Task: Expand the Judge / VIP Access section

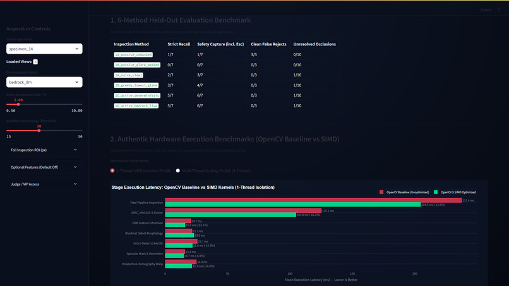Action: 44,184
